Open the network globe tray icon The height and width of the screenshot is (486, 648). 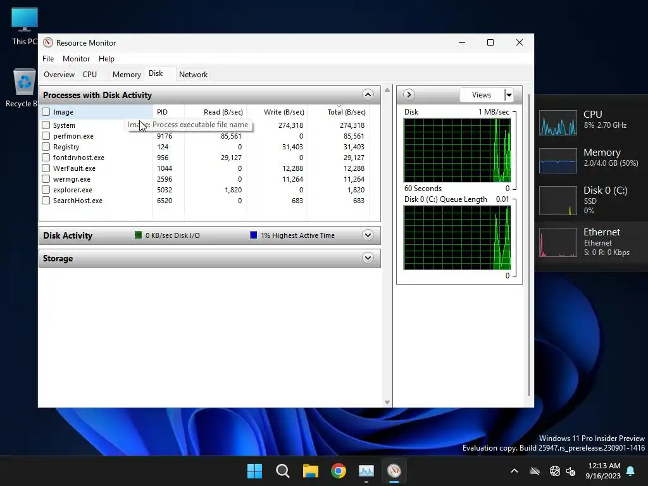coord(554,471)
